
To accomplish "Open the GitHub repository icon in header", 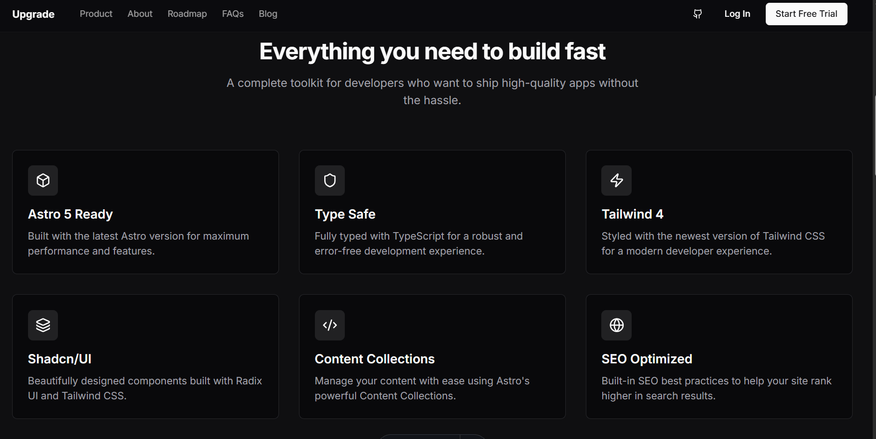I will pos(697,14).
